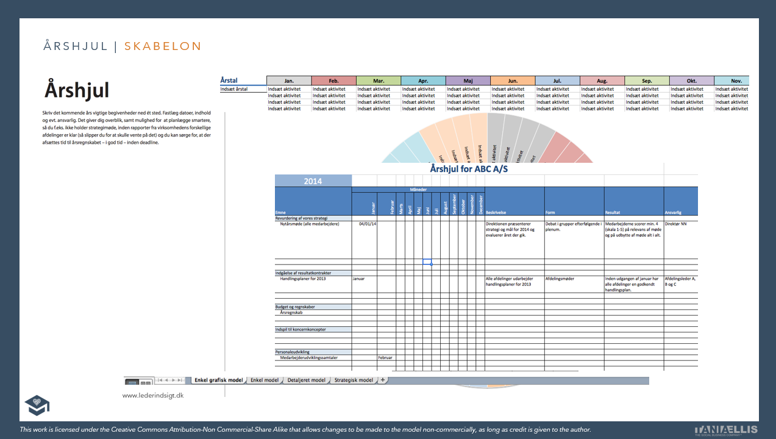776x439 pixels.
Task: Select the Form column header
Action: click(x=574, y=201)
